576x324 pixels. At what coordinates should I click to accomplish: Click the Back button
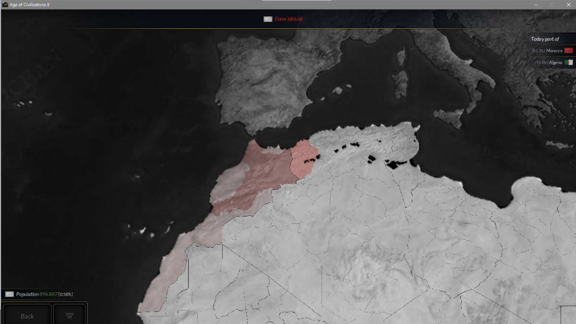pos(27,316)
